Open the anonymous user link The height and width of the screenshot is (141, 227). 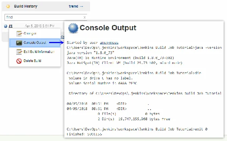(x=109, y=43)
